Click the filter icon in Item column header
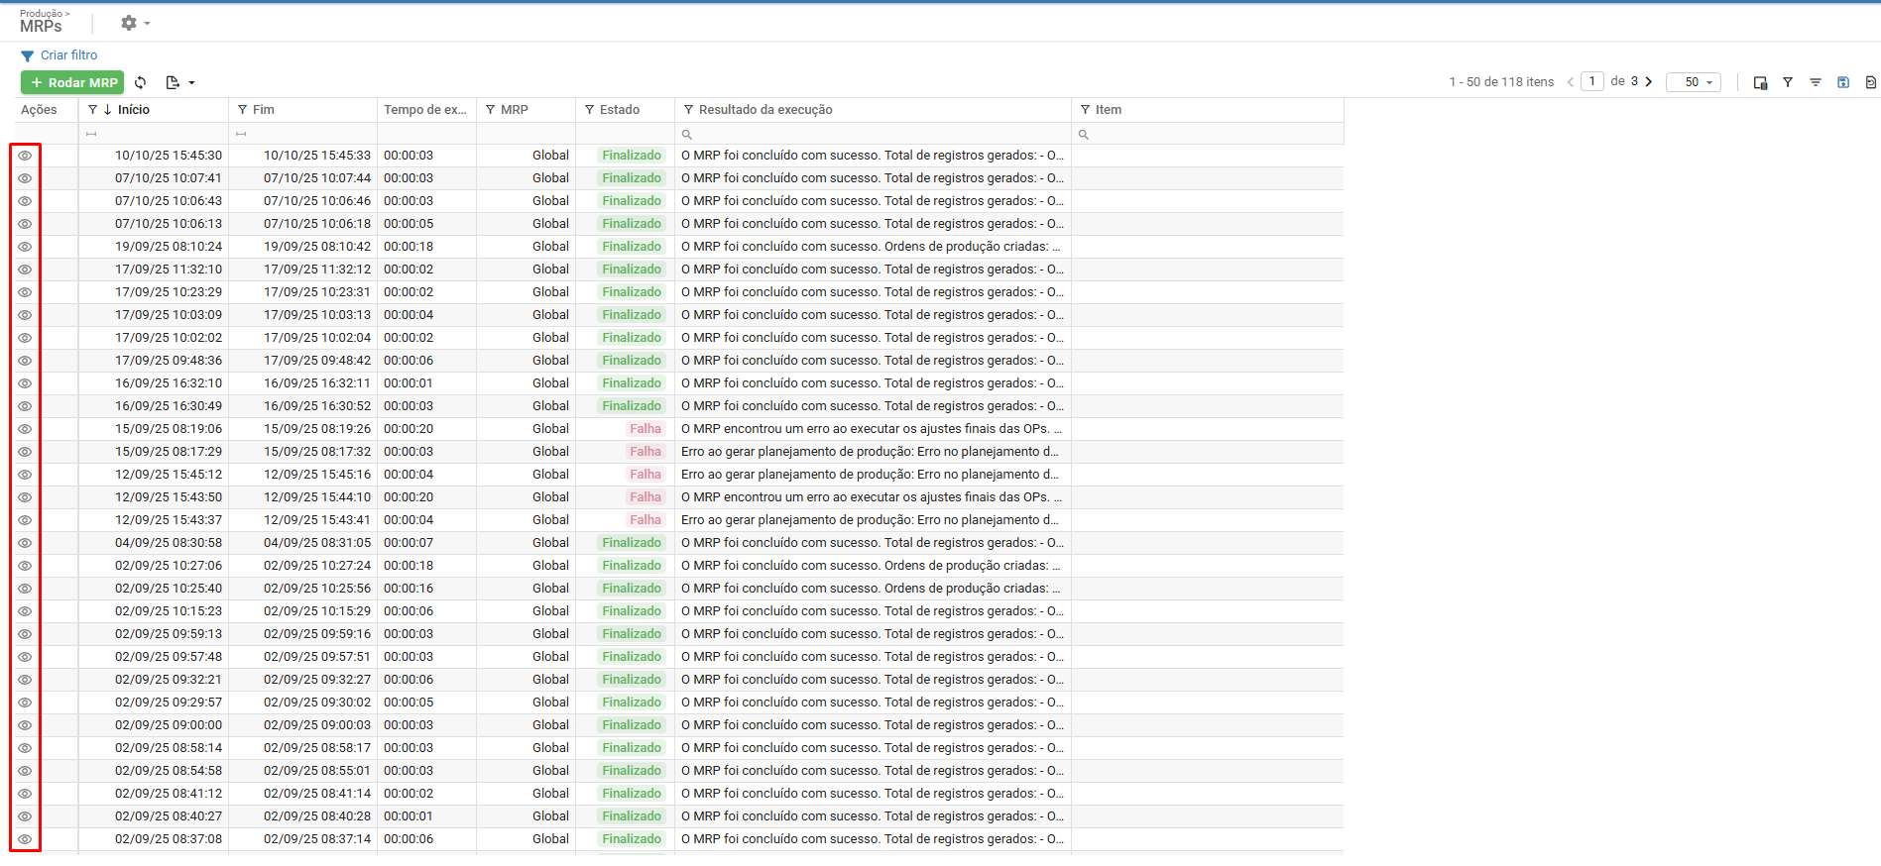 1085,110
